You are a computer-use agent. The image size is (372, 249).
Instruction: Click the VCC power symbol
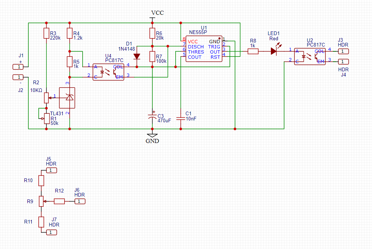coord(152,17)
